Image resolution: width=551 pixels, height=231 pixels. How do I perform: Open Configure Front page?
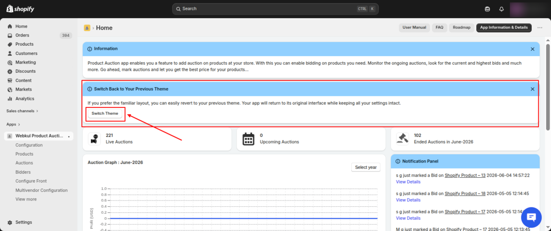pos(31,181)
